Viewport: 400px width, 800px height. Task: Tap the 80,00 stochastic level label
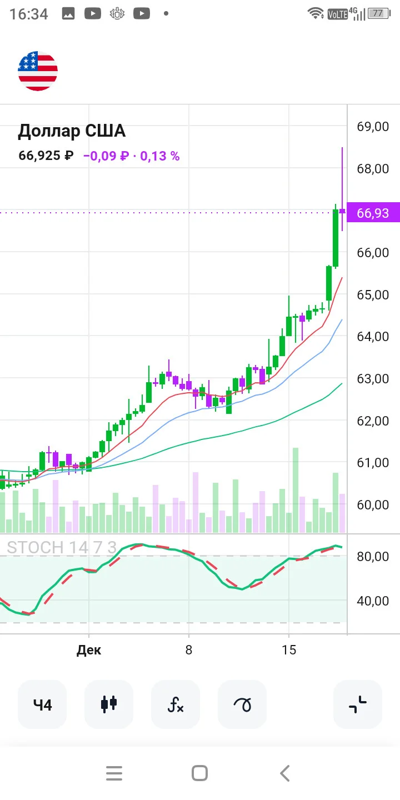click(373, 556)
